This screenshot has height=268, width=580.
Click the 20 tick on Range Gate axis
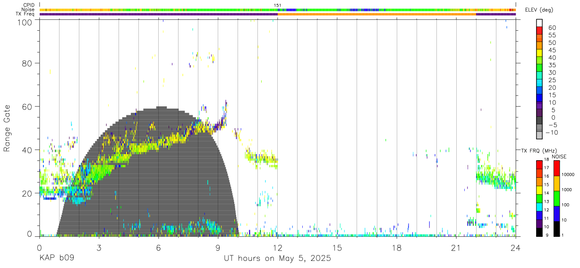click(x=27, y=193)
